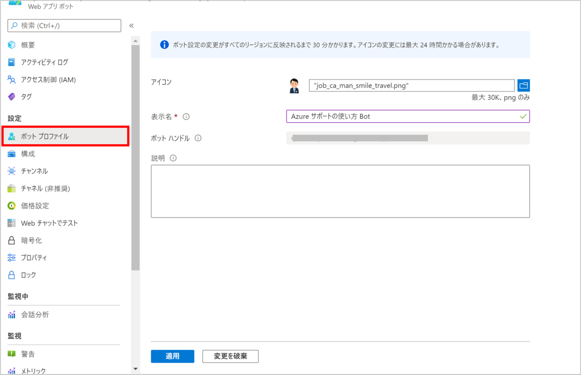Screen dimensions: 581x375
Task: Click the メトリック chart icon
Action: (12, 371)
